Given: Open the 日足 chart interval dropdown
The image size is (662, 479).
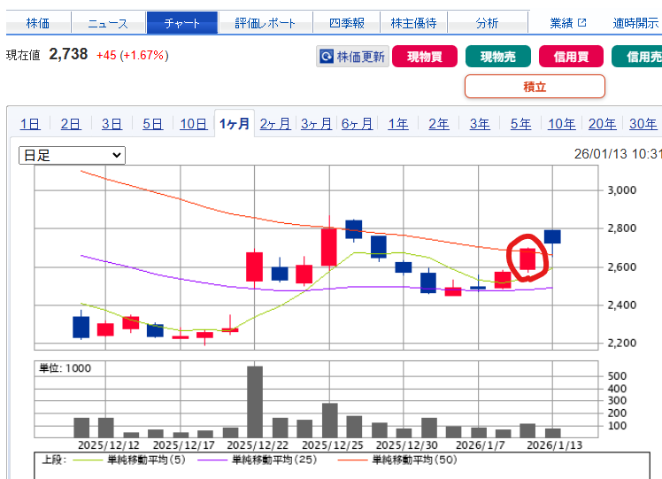Looking at the screenshot, I should (73, 155).
